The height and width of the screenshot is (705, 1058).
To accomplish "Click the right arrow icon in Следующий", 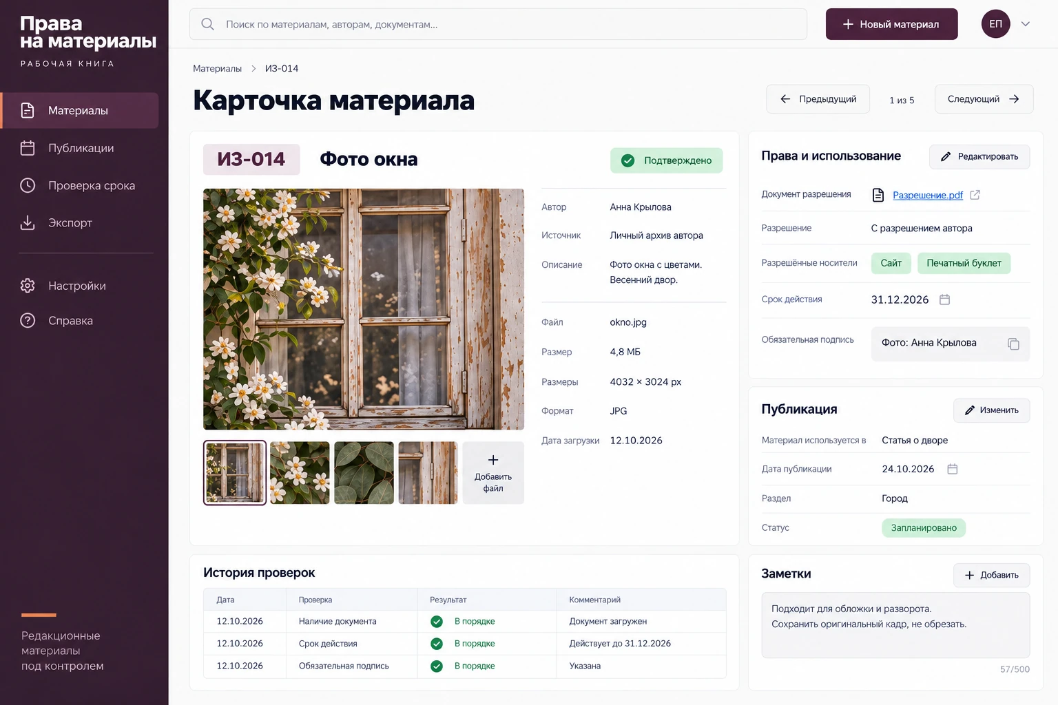I will [x=1014, y=99].
